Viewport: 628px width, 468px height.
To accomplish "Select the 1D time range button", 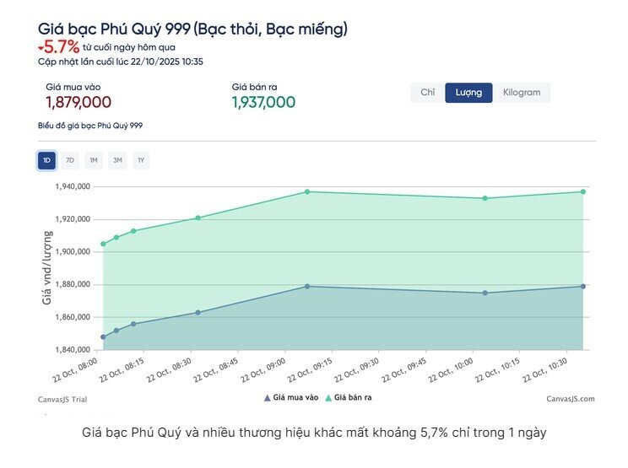I will 46,160.
